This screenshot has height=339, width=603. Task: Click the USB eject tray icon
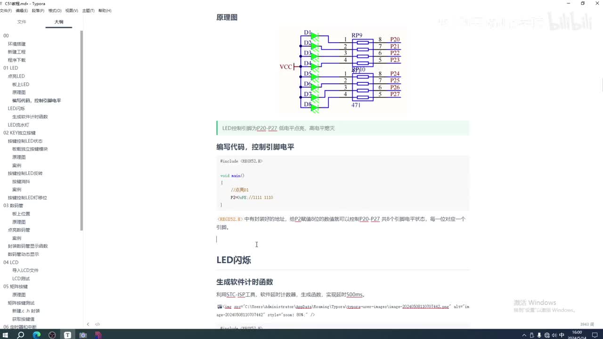click(x=532, y=335)
